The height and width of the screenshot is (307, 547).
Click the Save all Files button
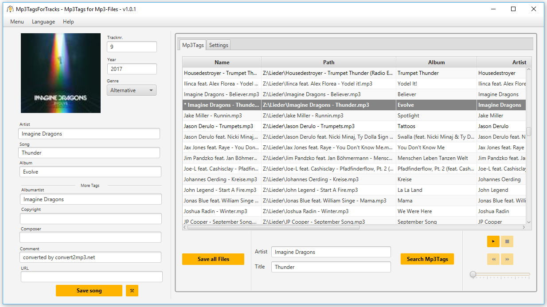(213, 259)
